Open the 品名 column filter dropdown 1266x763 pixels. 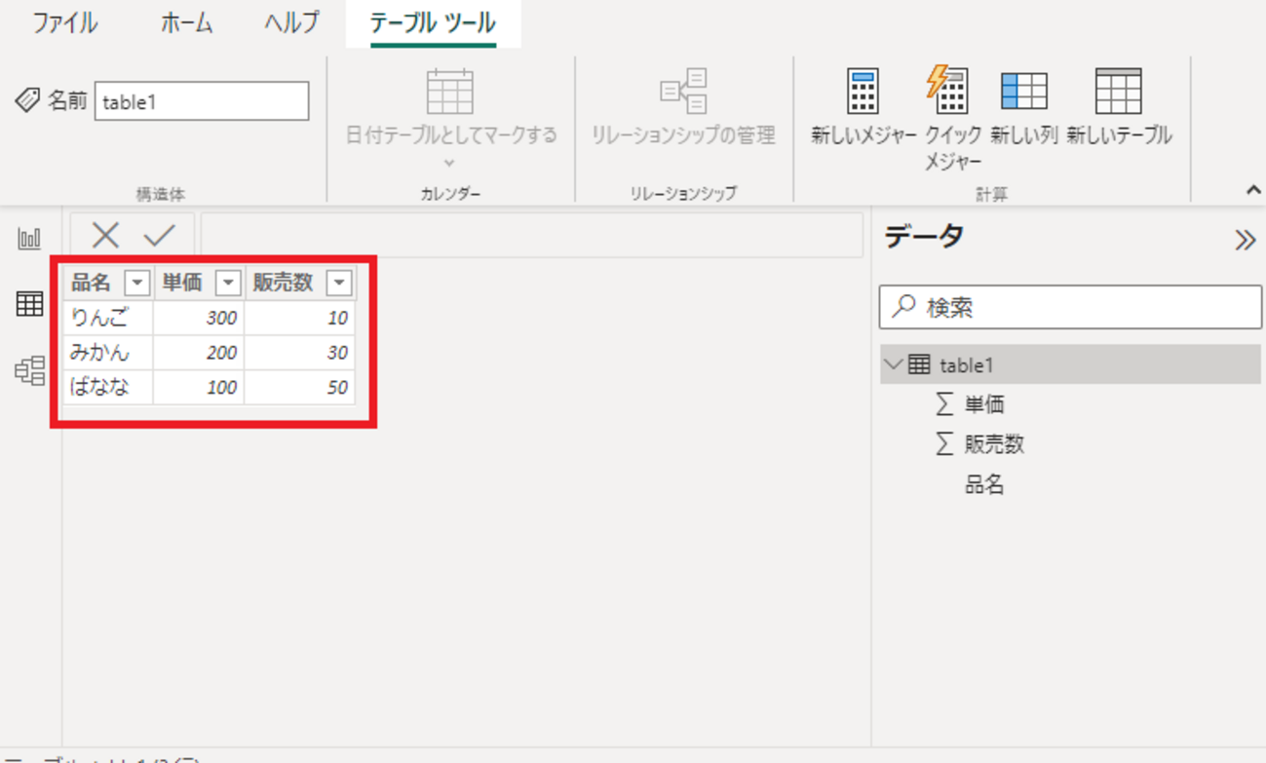137,283
